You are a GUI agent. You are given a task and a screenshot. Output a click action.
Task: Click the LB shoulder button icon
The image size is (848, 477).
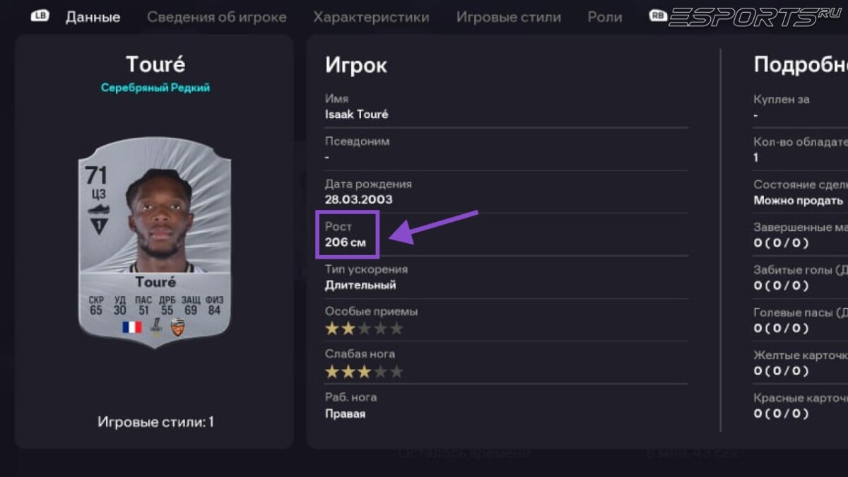40,15
